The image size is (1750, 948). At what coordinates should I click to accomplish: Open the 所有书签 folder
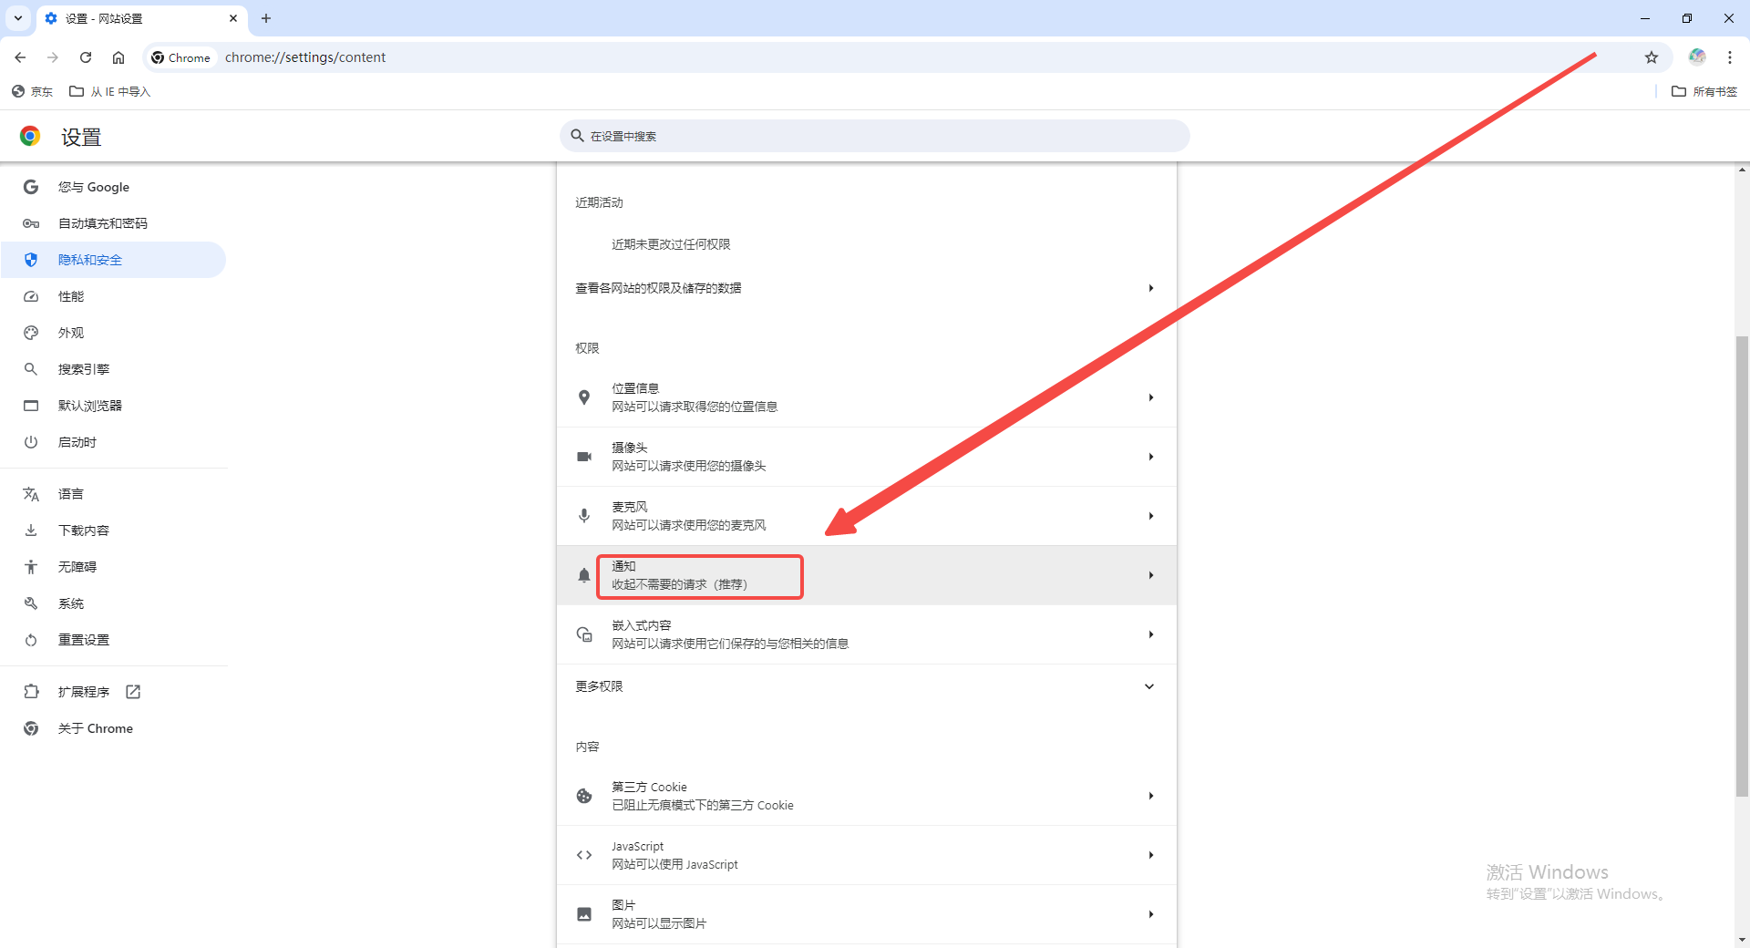[x=1704, y=91]
